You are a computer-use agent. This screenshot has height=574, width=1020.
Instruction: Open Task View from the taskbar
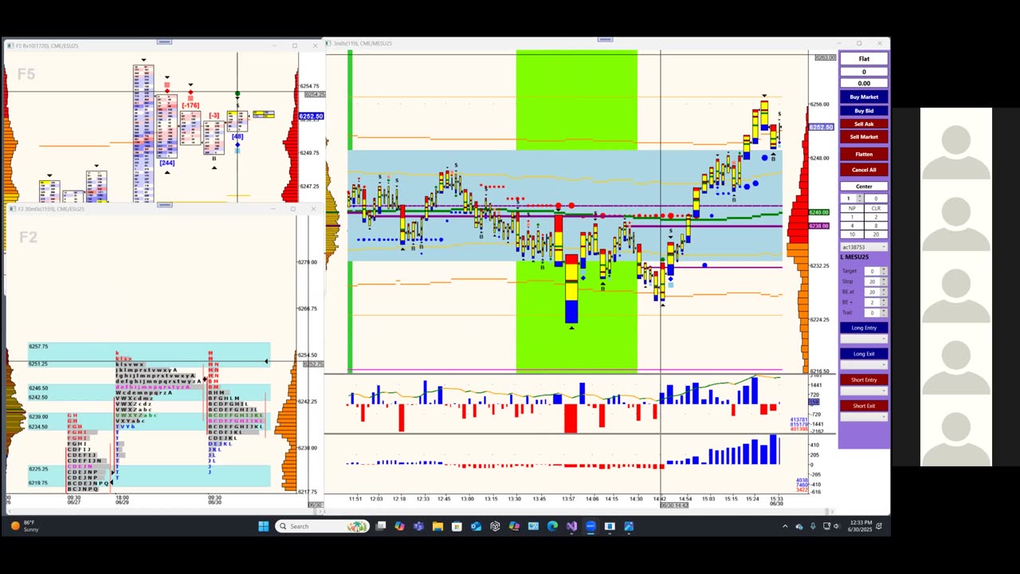(381, 526)
